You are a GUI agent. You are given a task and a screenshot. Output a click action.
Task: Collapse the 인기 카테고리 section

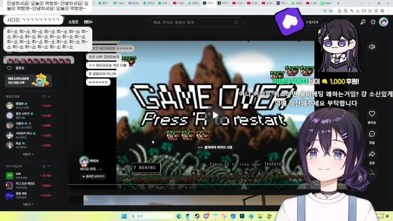pyautogui.click(x=49, y=167)
